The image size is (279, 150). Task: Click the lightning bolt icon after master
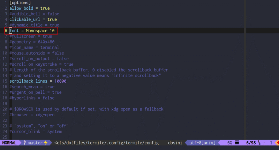[45, 143]
